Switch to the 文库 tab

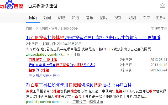click(x=146, y=18)
